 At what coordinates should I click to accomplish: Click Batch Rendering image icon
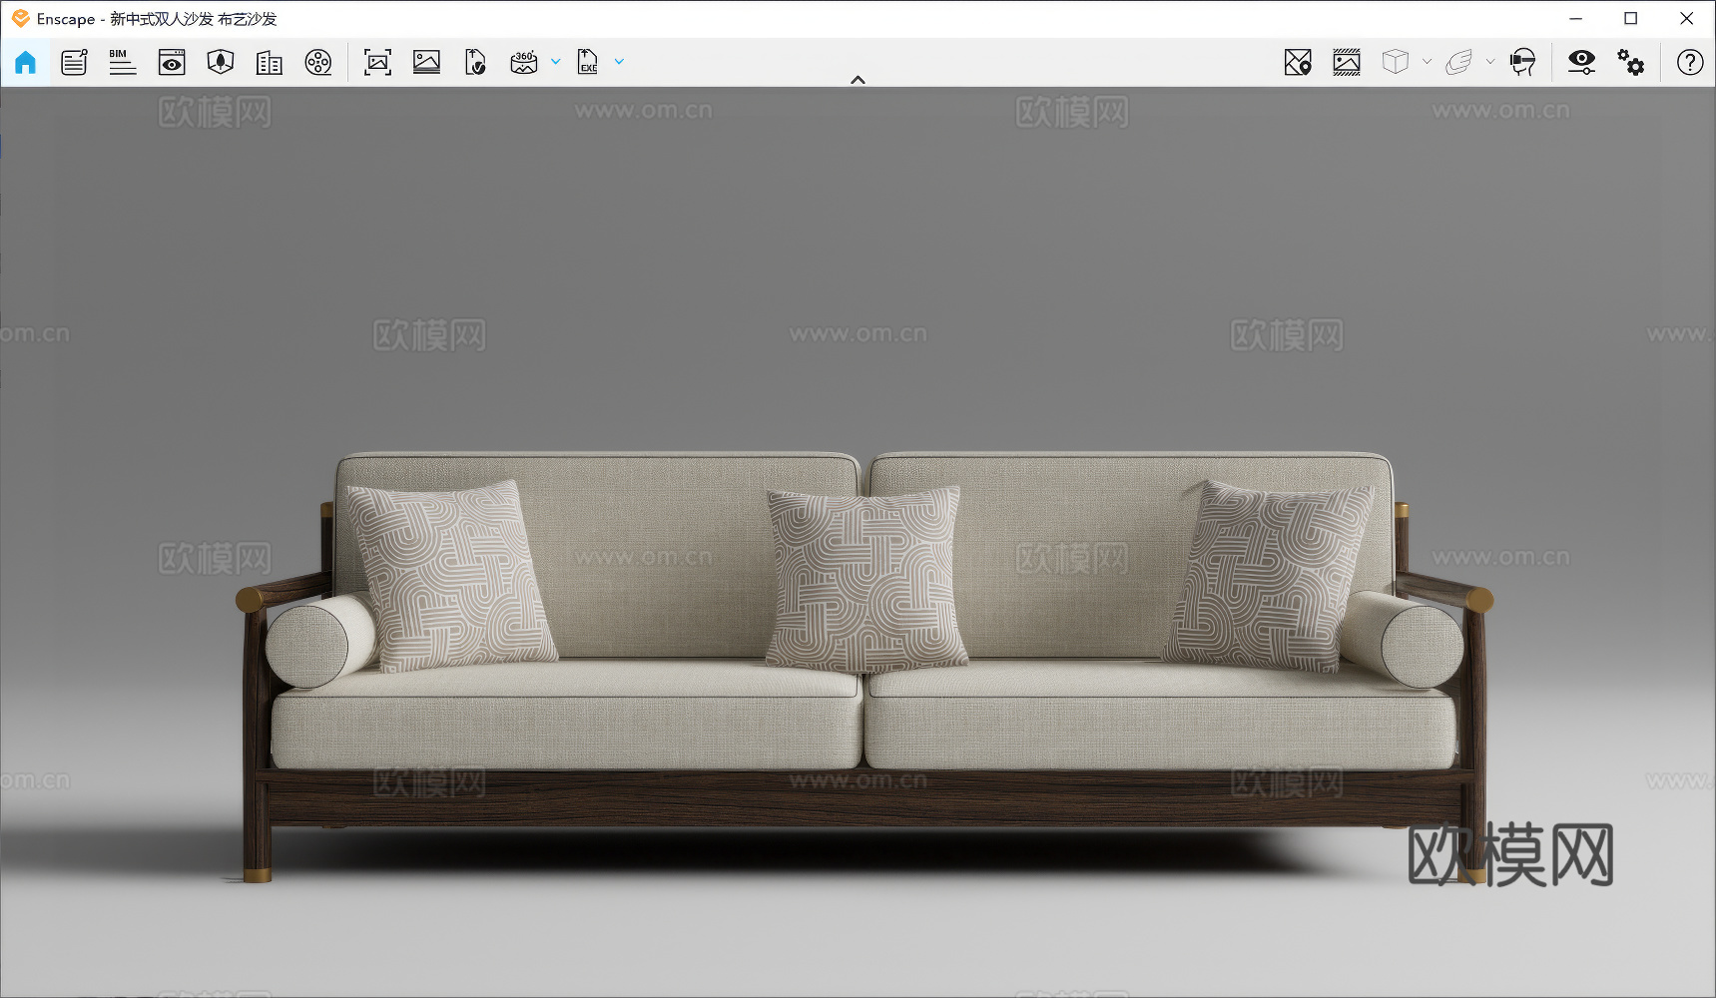(x=426, y=62)
